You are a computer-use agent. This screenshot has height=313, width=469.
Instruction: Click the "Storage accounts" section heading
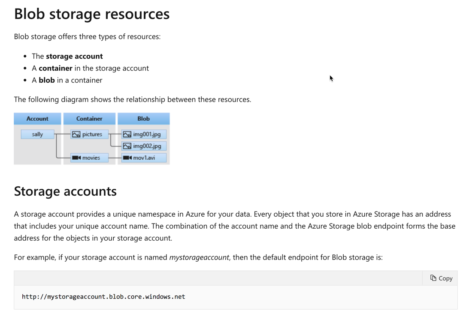[65, 191]
